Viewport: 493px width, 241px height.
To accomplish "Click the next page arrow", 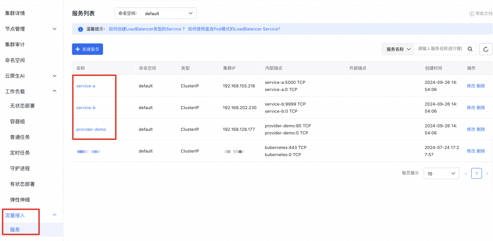I will (487, 174).
